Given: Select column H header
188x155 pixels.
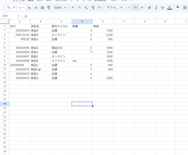Looking at the screenshot, I should point(166,22).
